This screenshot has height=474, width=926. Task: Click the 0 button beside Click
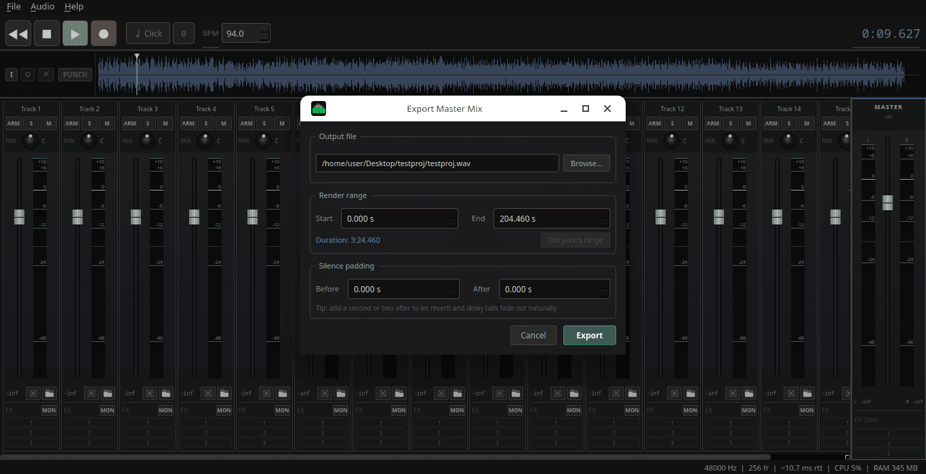pos(184,33)
